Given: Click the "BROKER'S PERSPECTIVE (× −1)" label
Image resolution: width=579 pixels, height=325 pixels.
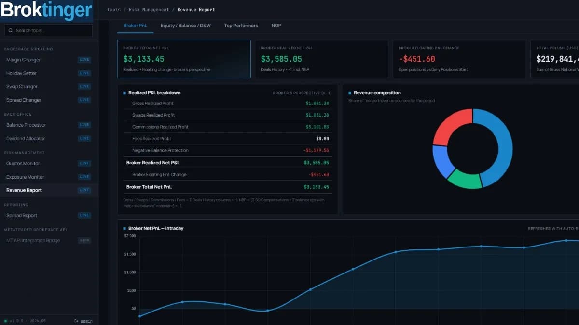Looking at the screenshot, I should click(x=302, y=93).
